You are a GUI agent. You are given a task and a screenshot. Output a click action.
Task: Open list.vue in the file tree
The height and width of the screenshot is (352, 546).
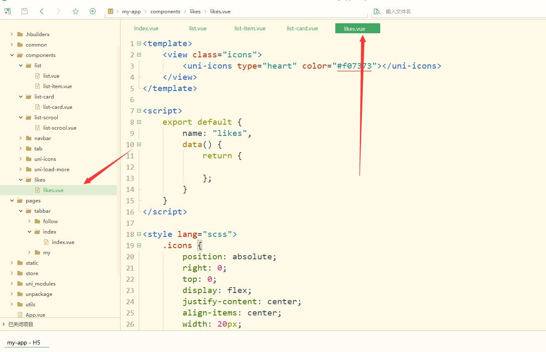click(51, 76)
